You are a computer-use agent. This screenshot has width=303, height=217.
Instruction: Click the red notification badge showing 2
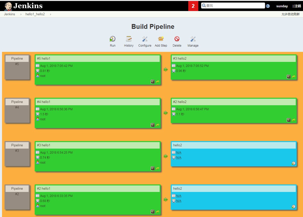193,6
